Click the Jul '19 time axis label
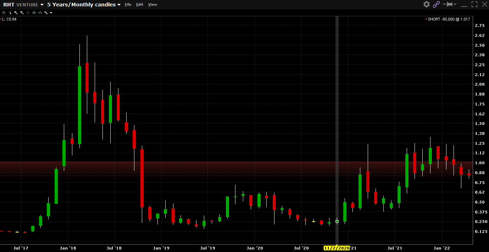This screenshot has width=489, height=252. [208, 248]
